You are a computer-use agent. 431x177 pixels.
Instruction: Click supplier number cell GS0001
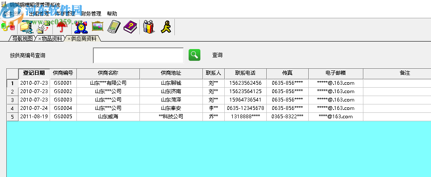point(63,83)
